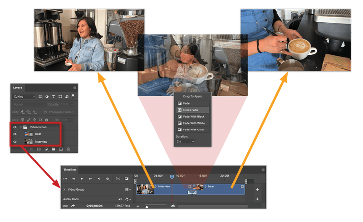Create a new layer

pos(61,149)
